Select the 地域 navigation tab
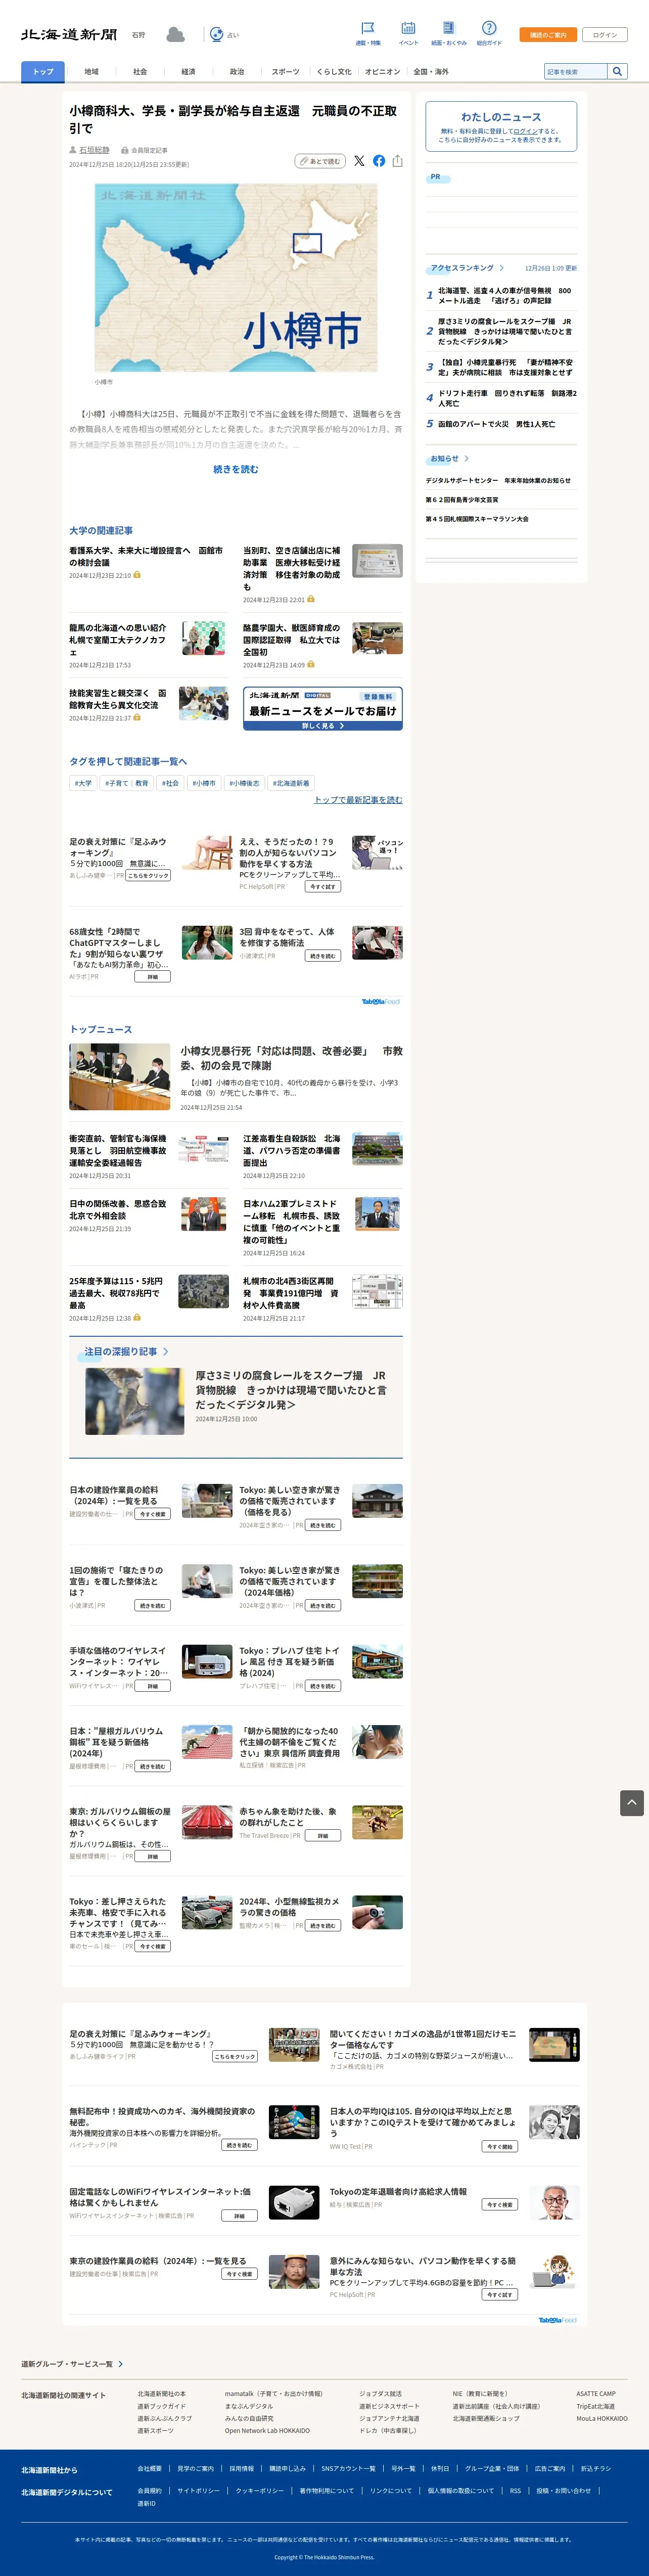Screen dimensions: 649x2576 coord(91,72)
